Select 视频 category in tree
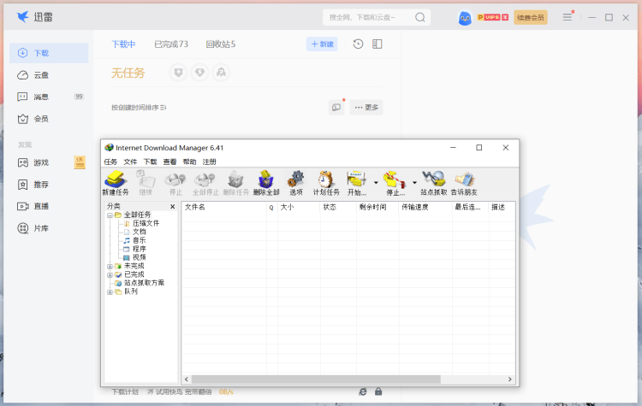The height and width of the screenshot is (406, 642). point(140,257)
